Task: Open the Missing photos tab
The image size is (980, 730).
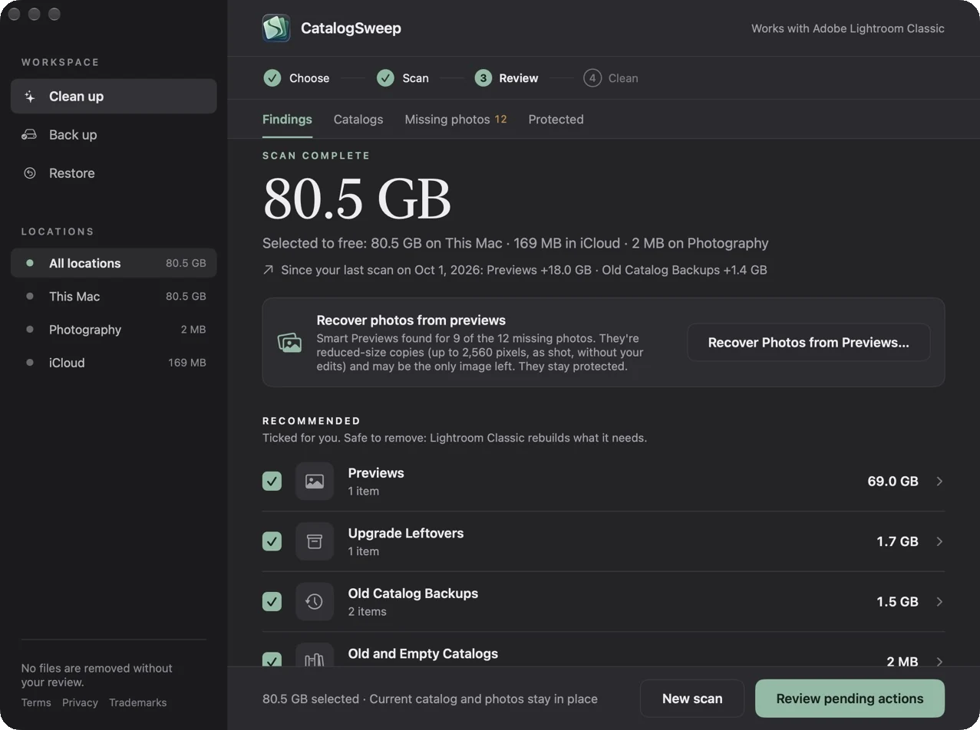Action: pyautogui.click(x=456, y=120)
